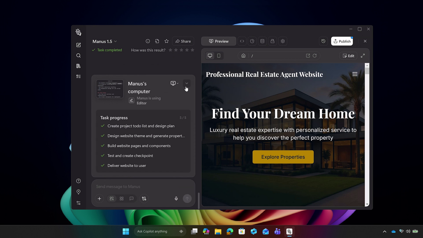Click 'Deliver website to user' step
This screenshot has height=238, width=423.
tap(127, 165)
